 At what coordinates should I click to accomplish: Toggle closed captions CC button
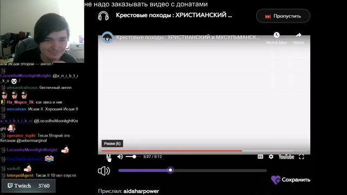tap(260, 157)
